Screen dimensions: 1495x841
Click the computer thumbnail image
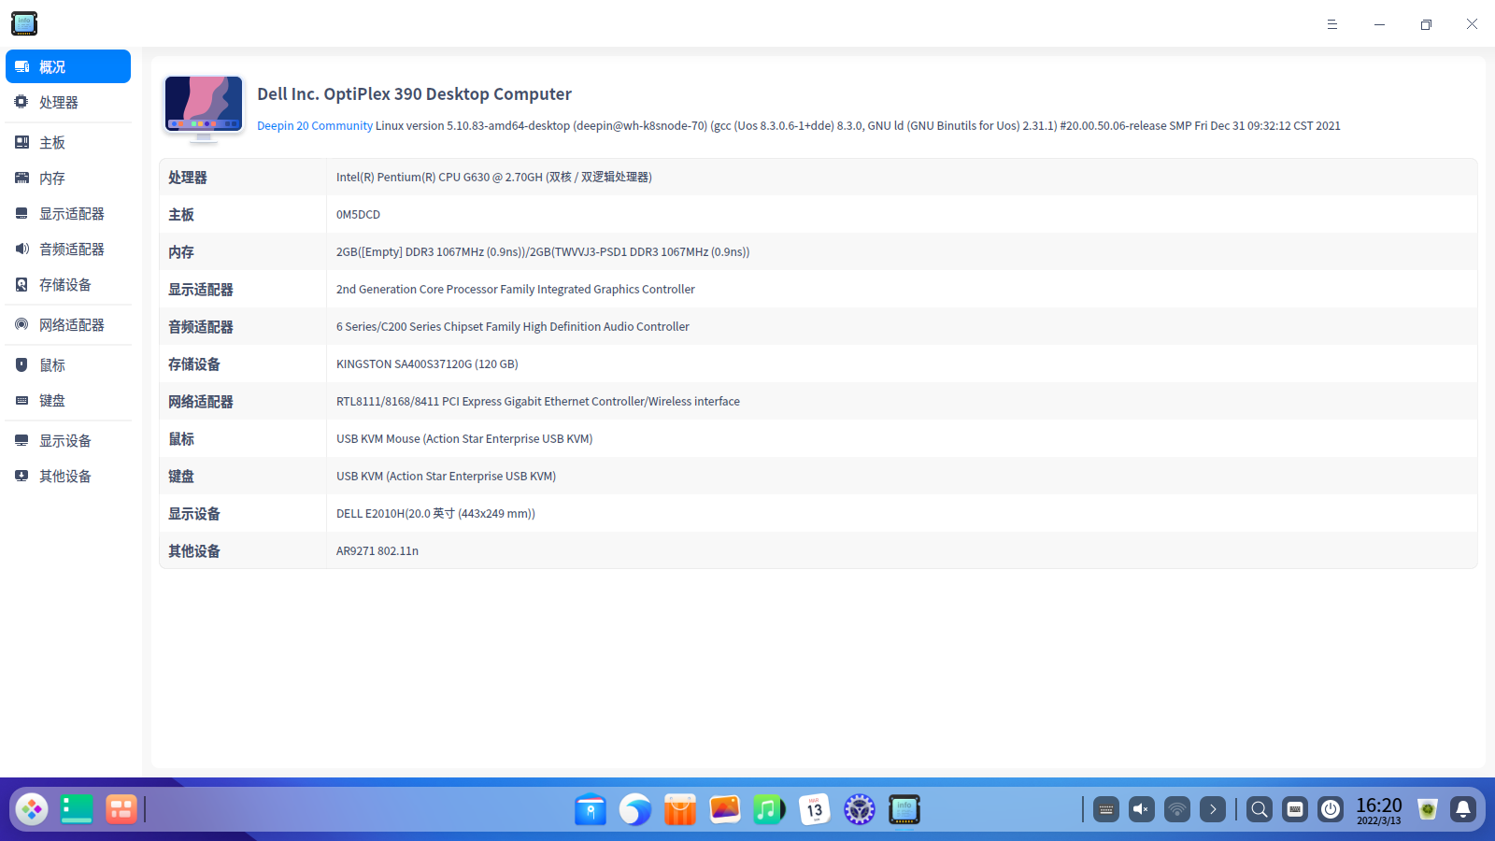pos(204,109)
